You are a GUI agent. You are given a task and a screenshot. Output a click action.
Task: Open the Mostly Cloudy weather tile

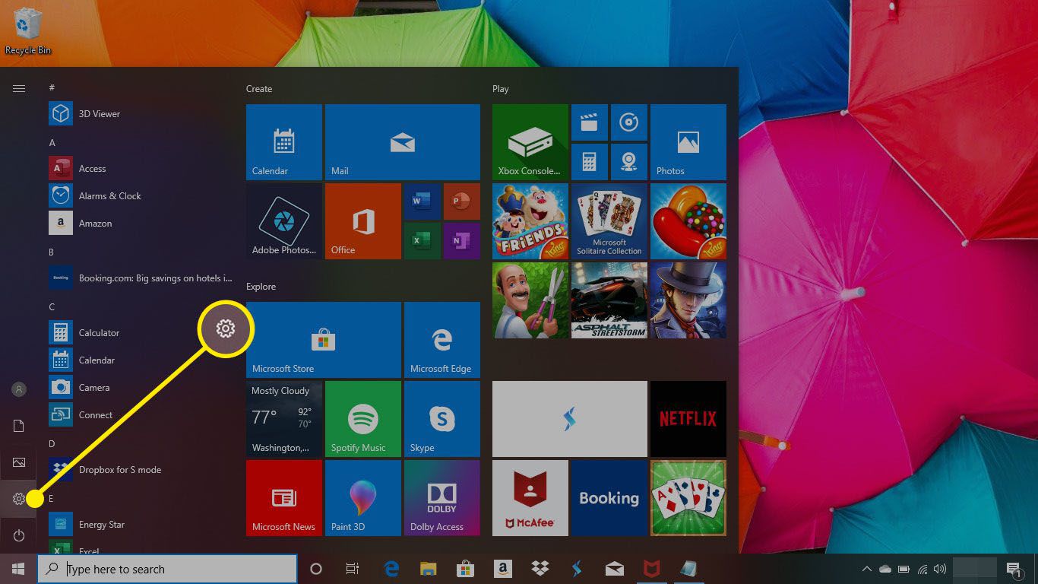[x=283, y=418]
